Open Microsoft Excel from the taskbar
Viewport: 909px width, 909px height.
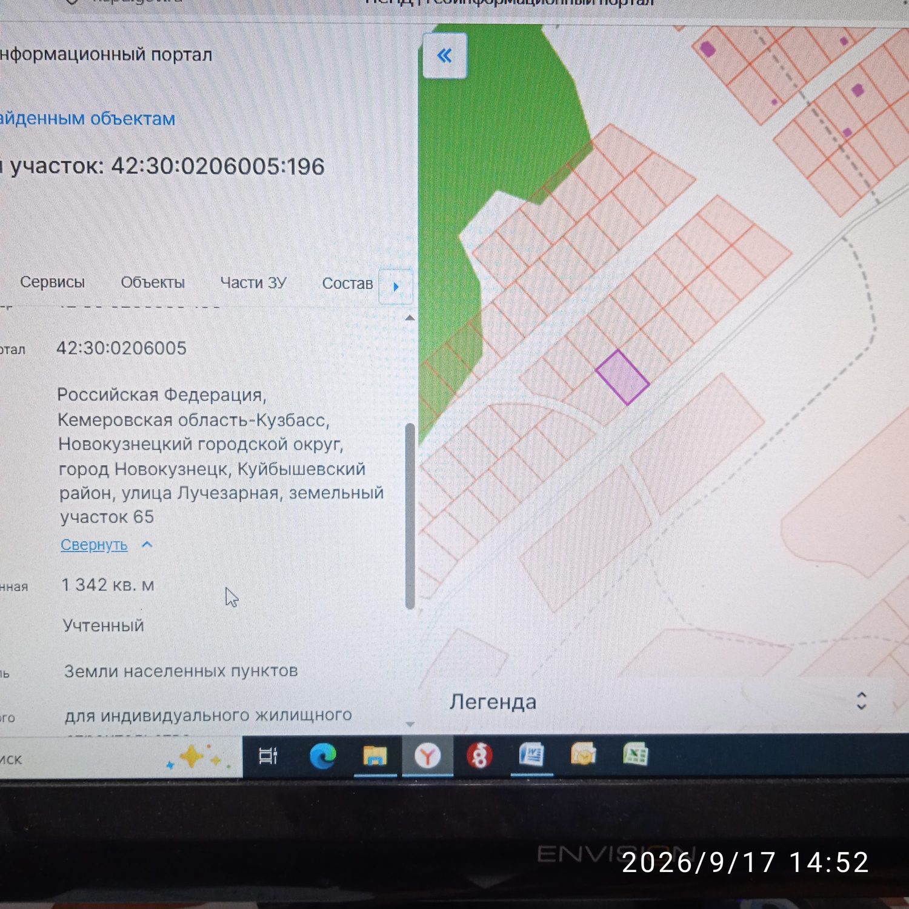635,754
